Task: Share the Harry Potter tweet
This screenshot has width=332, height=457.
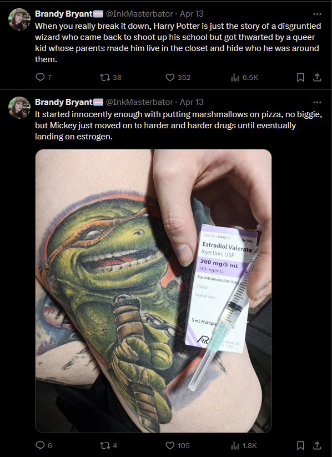Action: [317, 77]
